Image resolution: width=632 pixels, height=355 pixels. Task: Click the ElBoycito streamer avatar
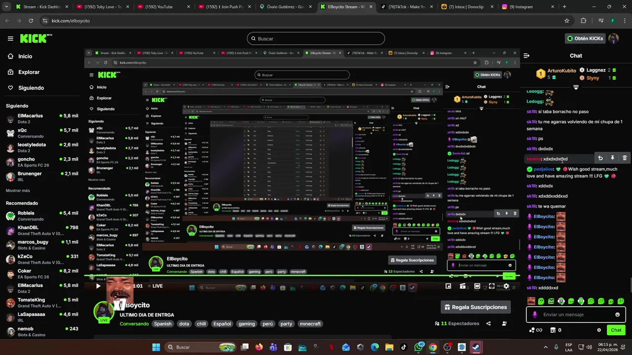pyautogui.click(x=104, y=312)
